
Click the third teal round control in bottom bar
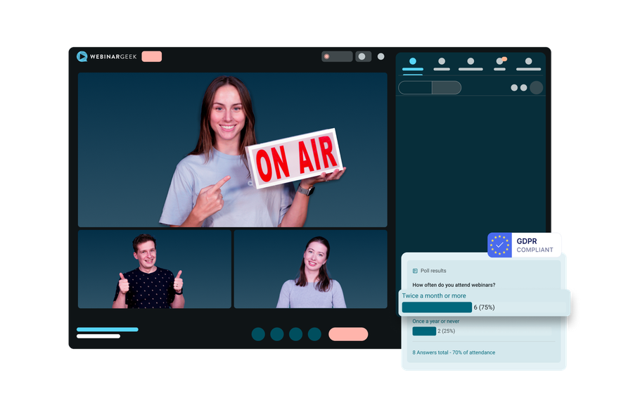(x=295, y=334)
